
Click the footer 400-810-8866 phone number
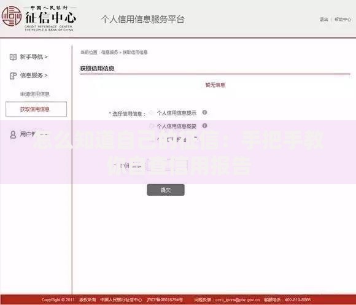[x=298, y=299]
